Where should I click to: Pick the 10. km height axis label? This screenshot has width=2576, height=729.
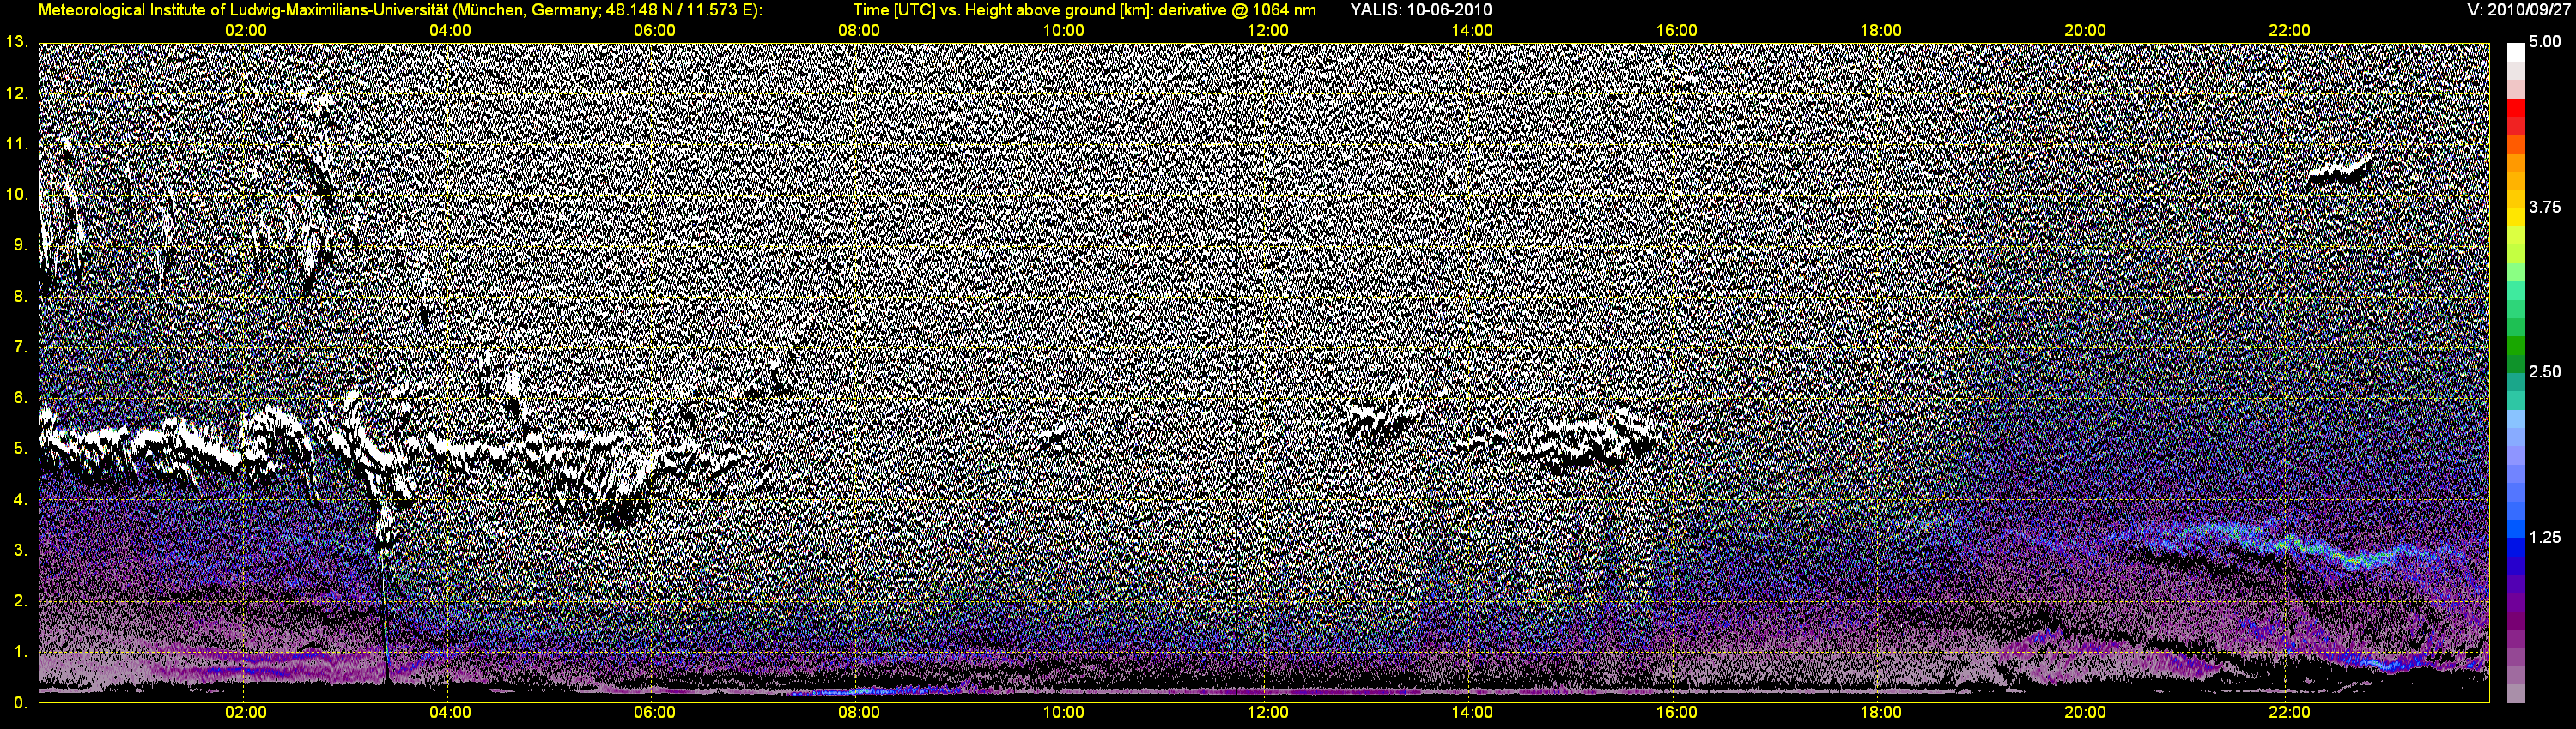pyautogui.click(x=16, y=195)
